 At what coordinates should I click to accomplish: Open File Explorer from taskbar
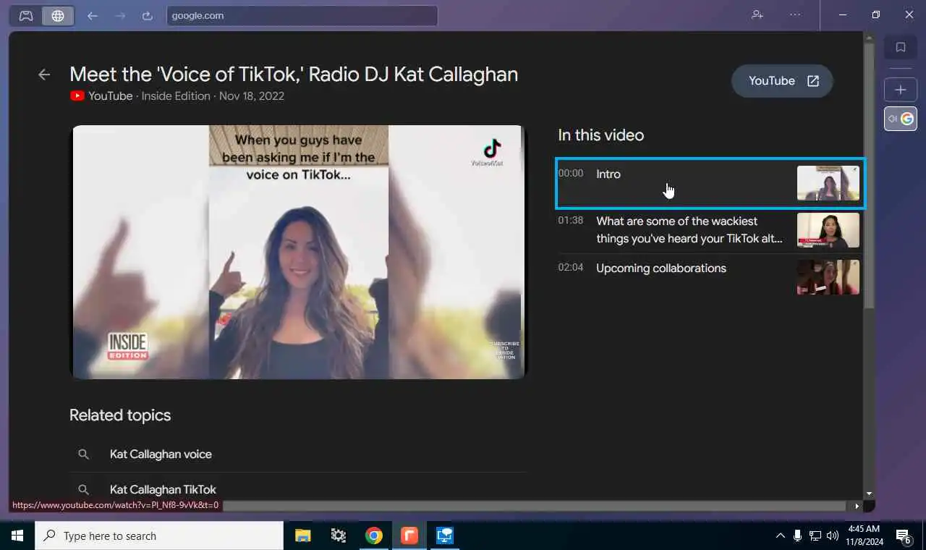(302, 536)
